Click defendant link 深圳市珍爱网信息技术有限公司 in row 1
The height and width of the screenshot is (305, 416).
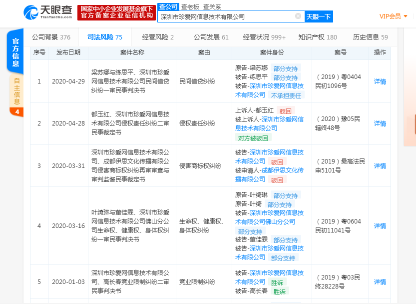(x=269, y=90)
